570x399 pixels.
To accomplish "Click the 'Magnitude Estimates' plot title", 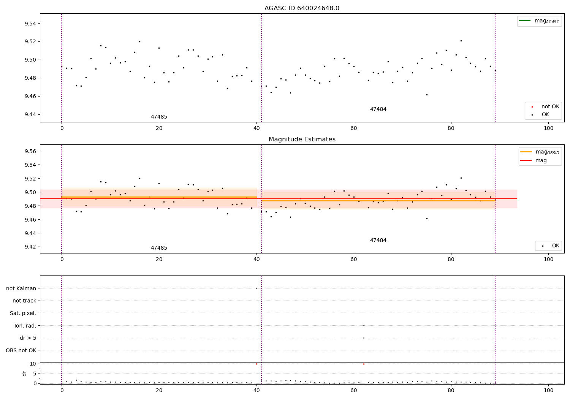I will pos(302,139).
